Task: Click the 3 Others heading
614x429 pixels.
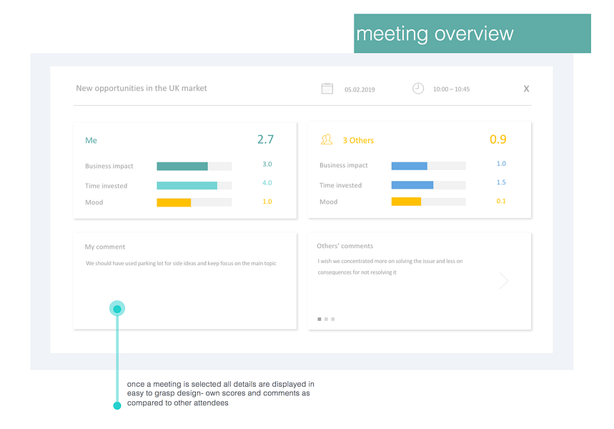Action: click(358, 140)
